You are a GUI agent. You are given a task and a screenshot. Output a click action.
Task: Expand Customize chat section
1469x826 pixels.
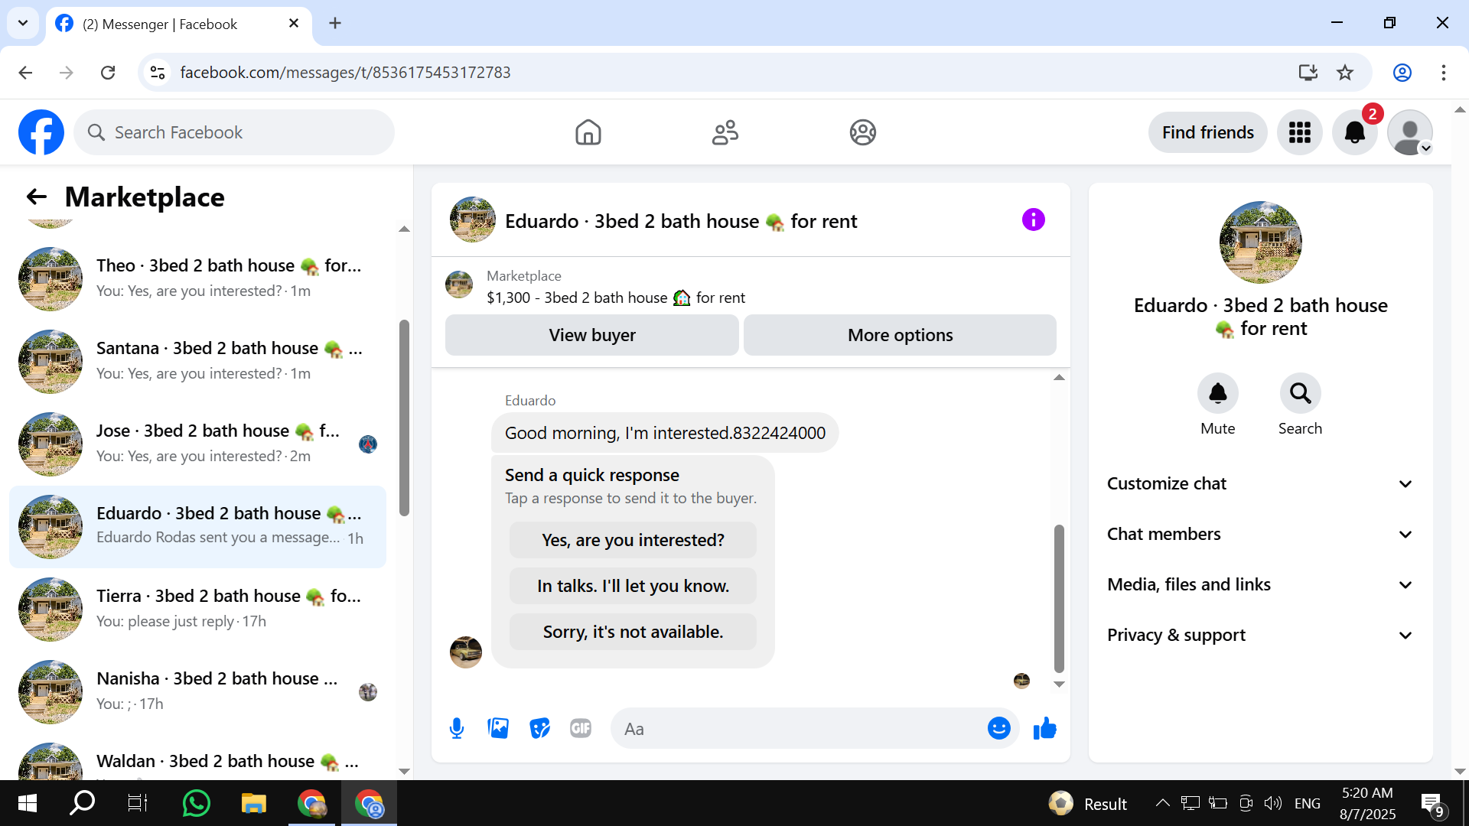pyautogui.click(x=1260, y=484)
